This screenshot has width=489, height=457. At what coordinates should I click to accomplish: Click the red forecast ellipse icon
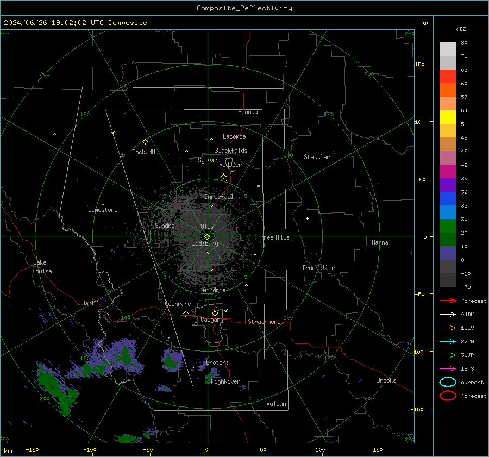pyautogui.click(x=448, y=396)
